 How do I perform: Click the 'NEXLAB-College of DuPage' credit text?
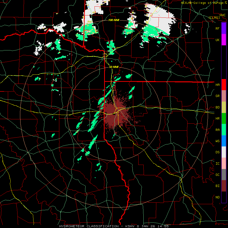pyautogui.click(x=203, y=3)
